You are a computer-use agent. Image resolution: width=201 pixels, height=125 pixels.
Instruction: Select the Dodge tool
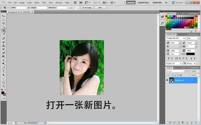(x=3, y=64)
